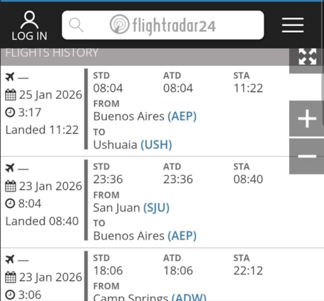Open Buenos Aires (AEP) destination link in second flight

tap(182, 236)
